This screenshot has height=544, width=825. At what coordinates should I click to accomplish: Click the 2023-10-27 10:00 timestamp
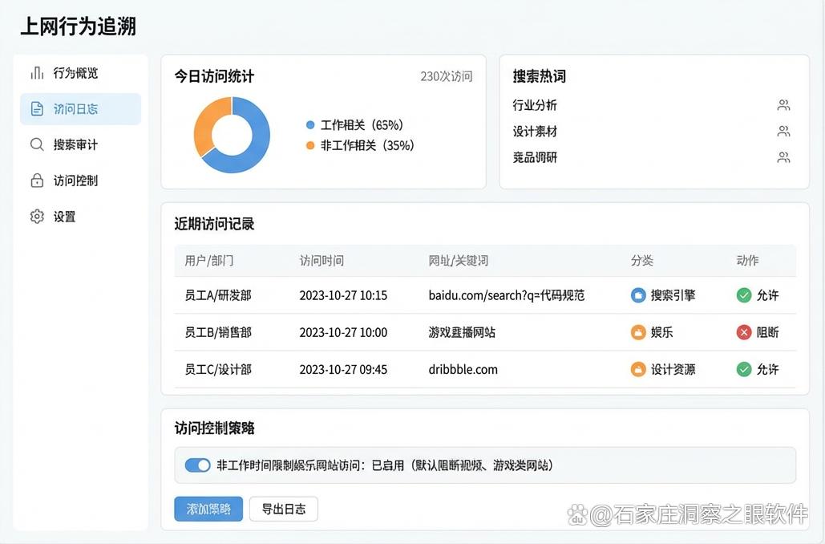click(343, 332)
